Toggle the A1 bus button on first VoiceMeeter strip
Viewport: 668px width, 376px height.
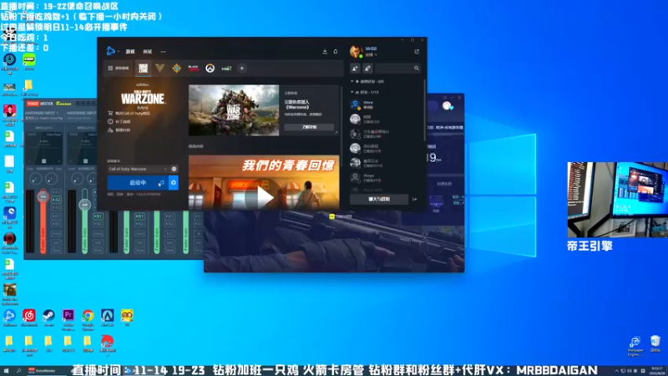click(56, 192)
